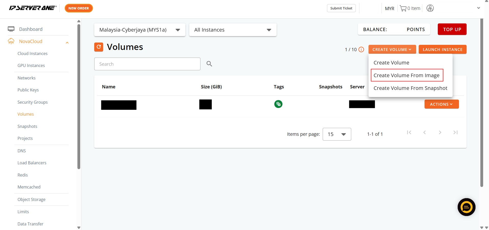This screenshot has width=489, height=230.
Task: Expand the ACTIONS dropdown for the volume
Action: tap(441, 104)
